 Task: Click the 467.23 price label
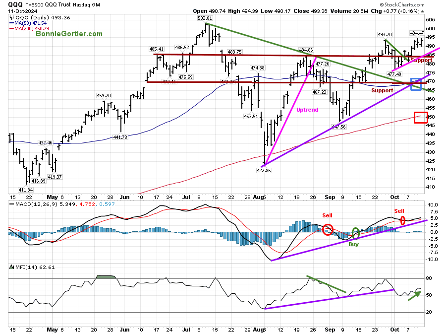pyautogui.click(x=320, y=92)
